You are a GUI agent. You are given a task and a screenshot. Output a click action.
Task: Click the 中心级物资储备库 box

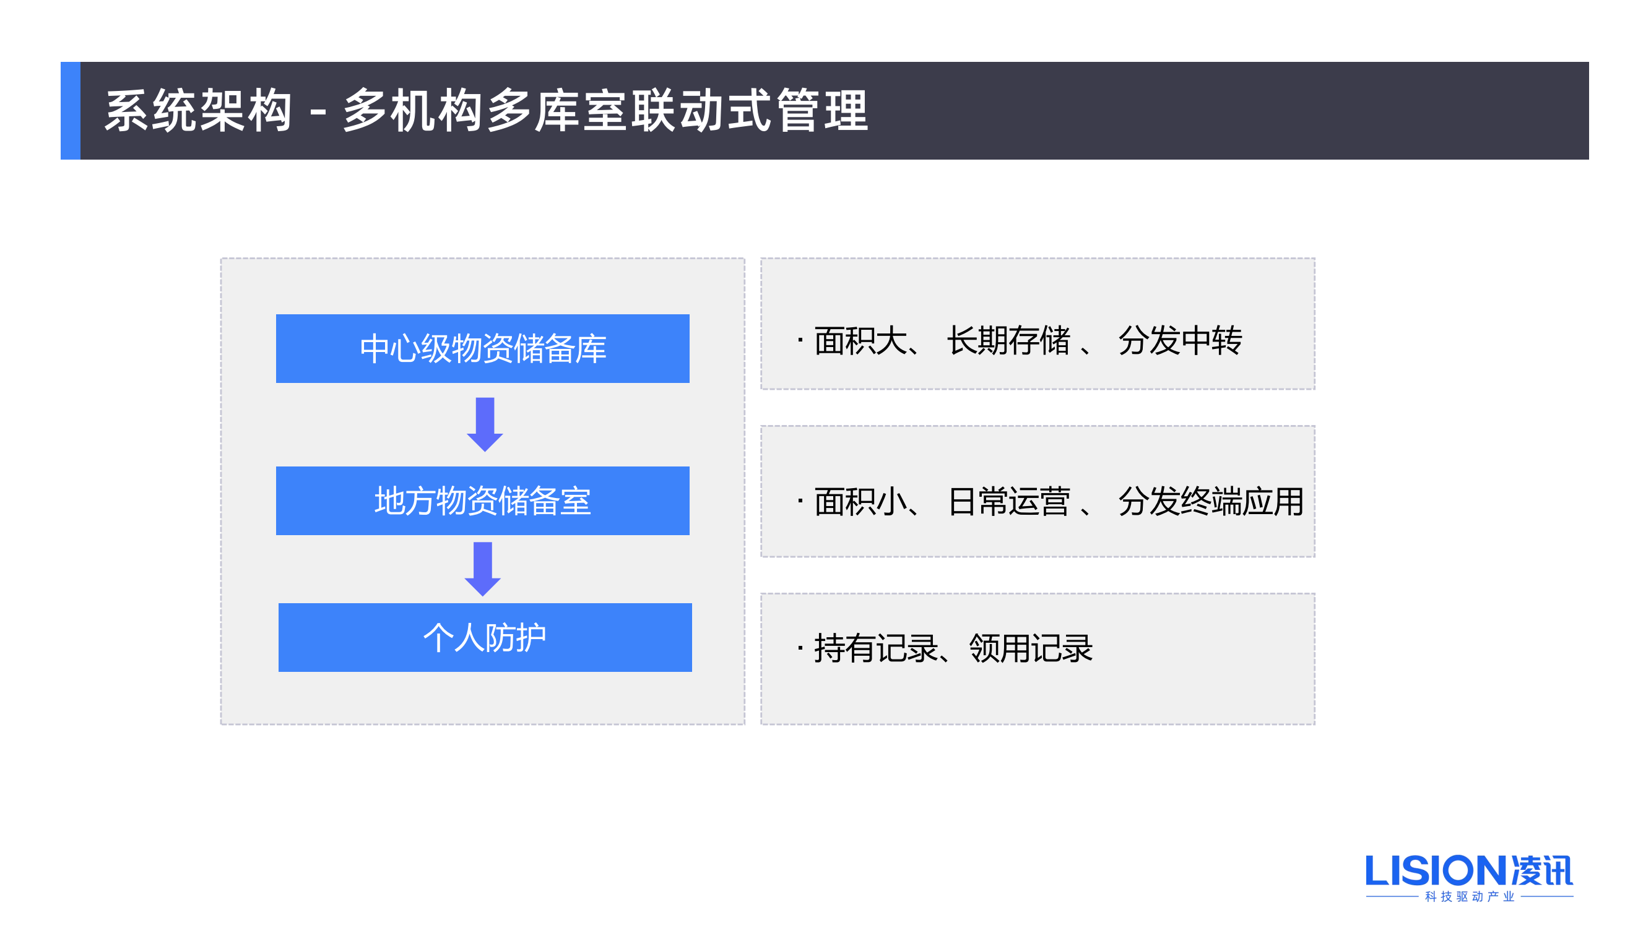pyautogui.click(x=483, y=348)
